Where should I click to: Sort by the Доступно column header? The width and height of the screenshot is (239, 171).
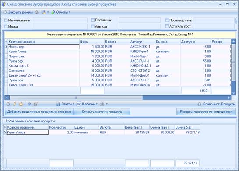tap(196, 42)
